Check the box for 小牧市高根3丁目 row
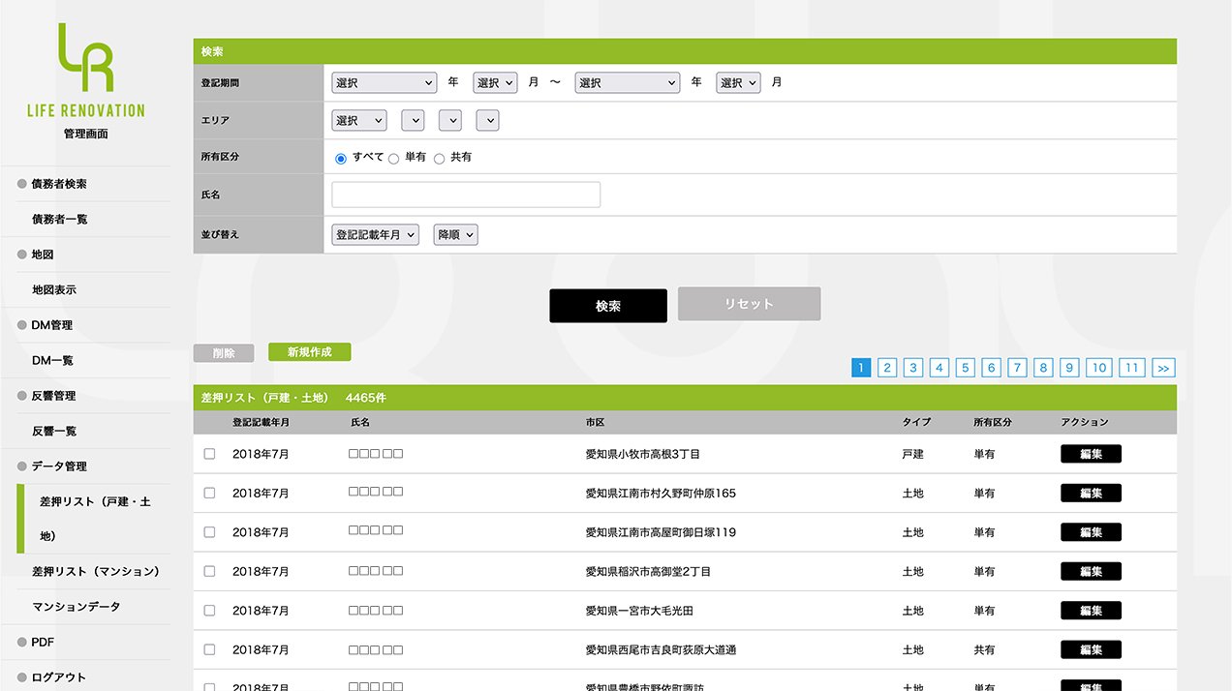The image size is (1232, 691). pos(209,454)
